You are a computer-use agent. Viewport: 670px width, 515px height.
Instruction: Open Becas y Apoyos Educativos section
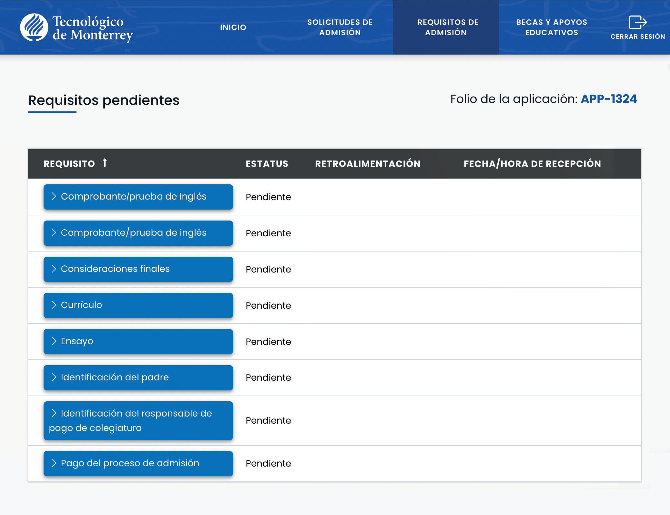coord(551,27)
